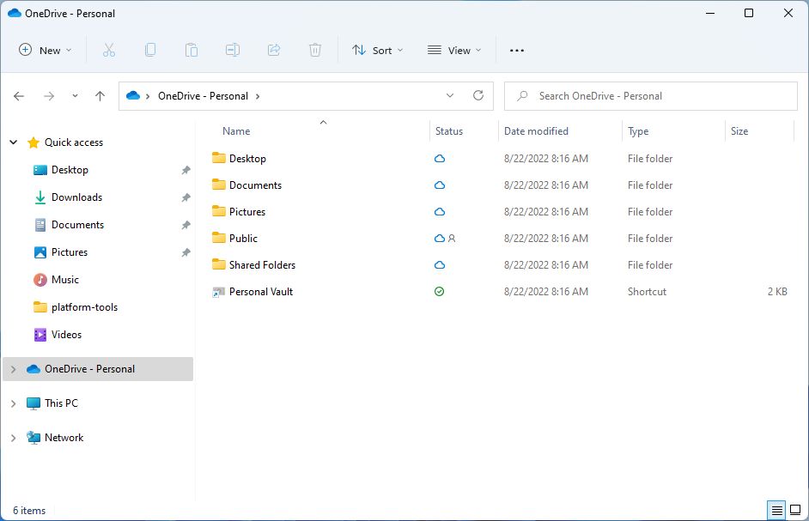Viewport: 809px width, 521px height.
Task: Expand OneDrive - Personal in sidebar
Action: pos(14,369)
